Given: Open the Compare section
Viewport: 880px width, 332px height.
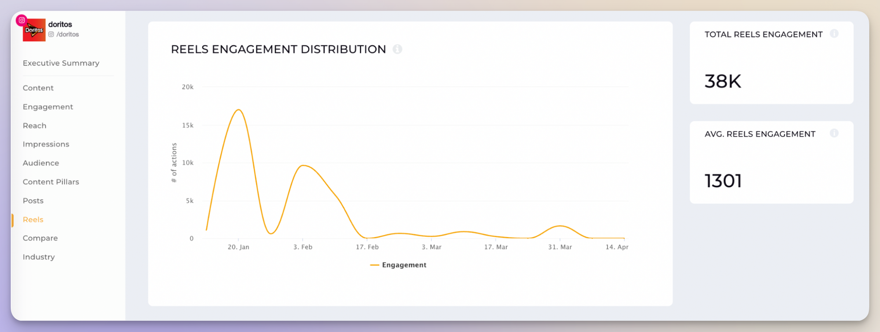Looking at the screenshot, I should [x=40, y=238].
